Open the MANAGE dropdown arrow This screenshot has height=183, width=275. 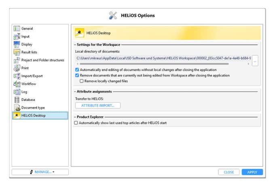click(x=53, y=172)
